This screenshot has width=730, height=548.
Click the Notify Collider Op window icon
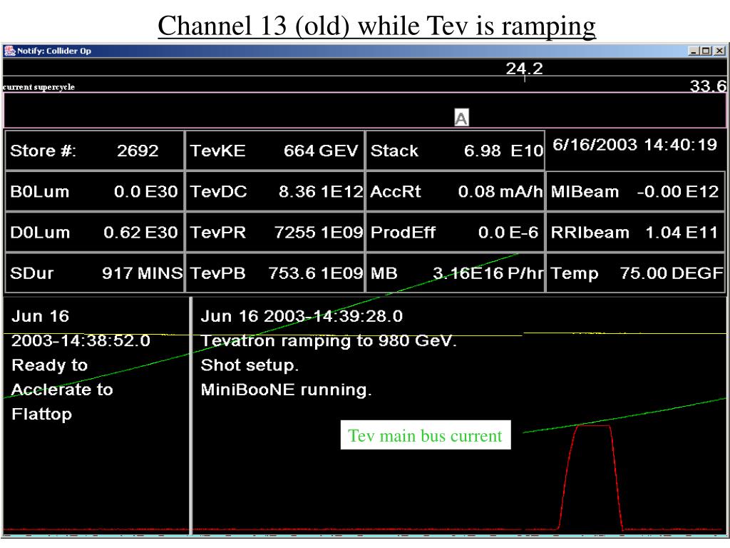coord(9,51)
